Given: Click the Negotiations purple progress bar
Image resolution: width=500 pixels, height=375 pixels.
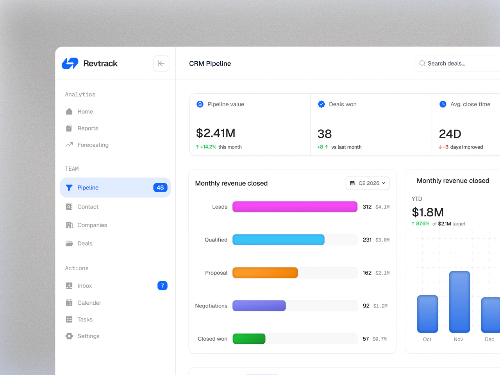Looking at the screenshot, I should 259,306.
